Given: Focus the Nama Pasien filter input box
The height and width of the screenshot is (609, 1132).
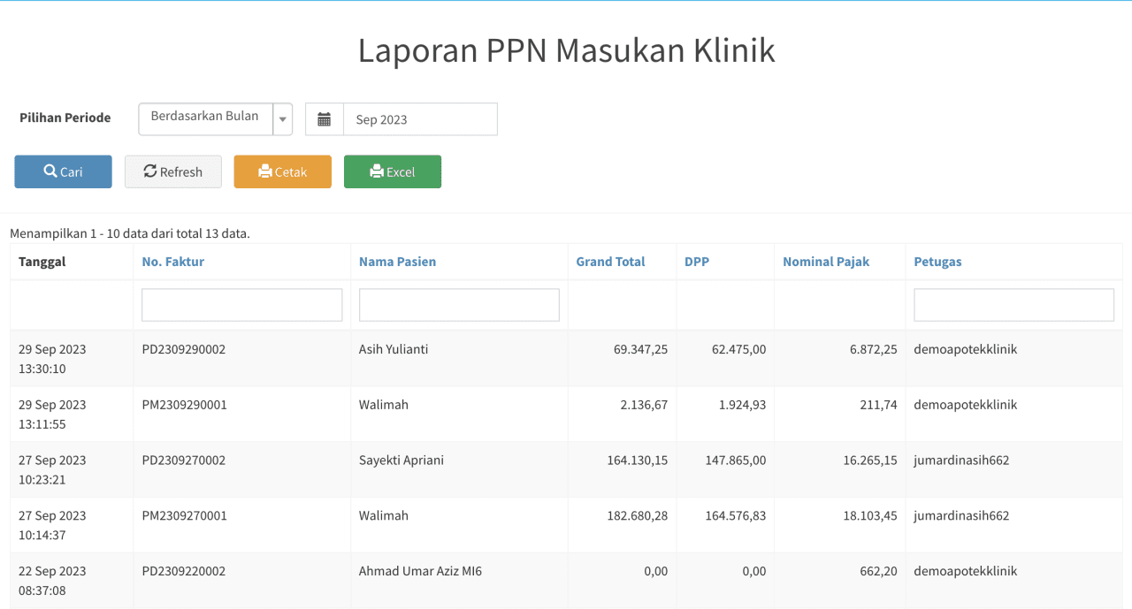Looking at the screenshot, I should click(459, 305).
